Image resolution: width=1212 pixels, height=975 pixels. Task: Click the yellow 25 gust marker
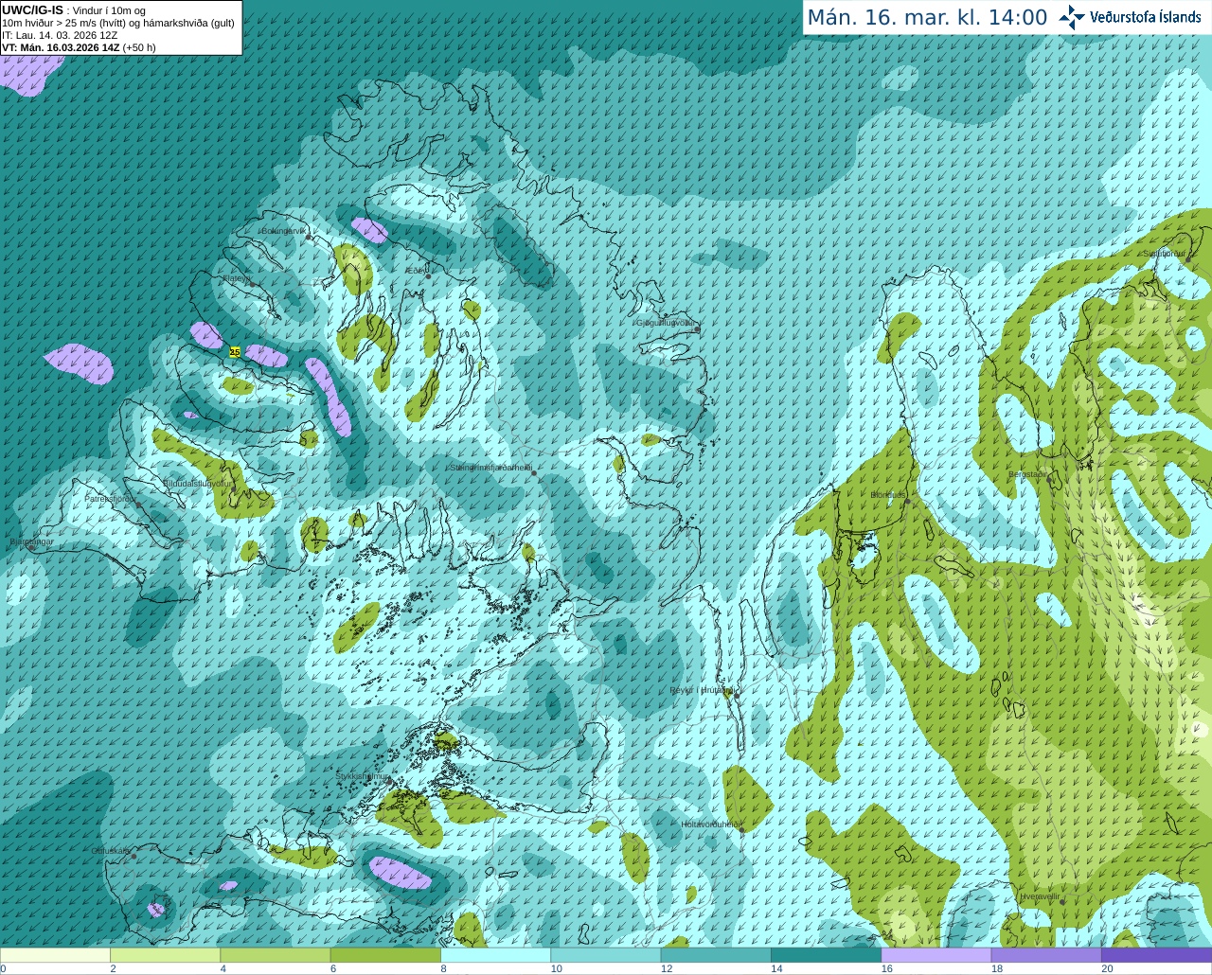click(x=235, y=352)
